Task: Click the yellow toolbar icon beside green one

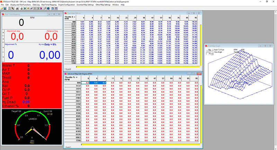Action: click(x=28, y=8)
